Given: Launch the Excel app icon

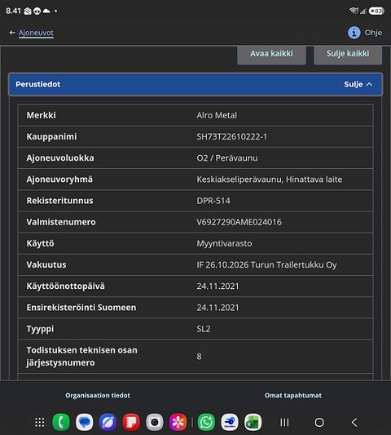Looking at the screenshot, I should [x=253, y=422].
